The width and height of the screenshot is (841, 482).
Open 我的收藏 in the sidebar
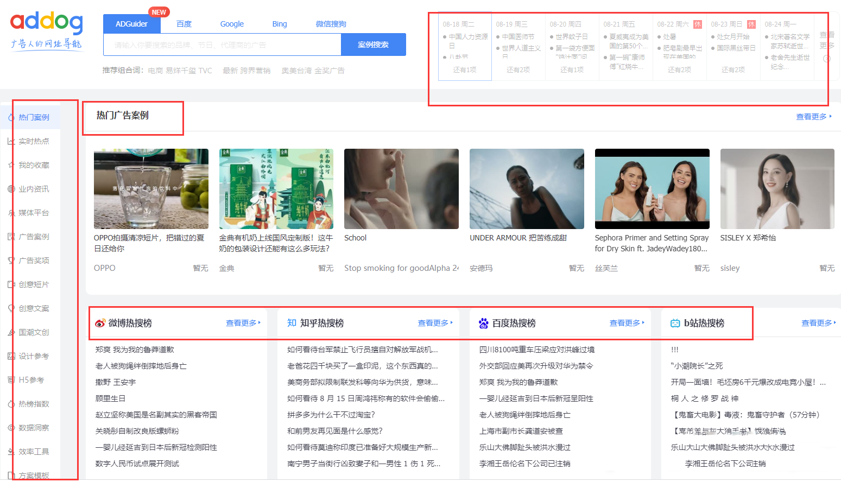(34, 165)
